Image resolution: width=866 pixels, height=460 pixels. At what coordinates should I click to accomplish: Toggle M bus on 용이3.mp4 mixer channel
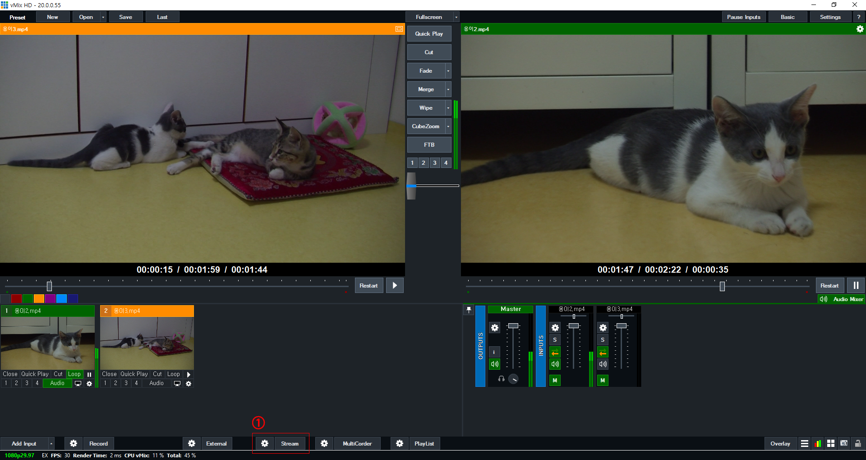(x=603, y=380)
